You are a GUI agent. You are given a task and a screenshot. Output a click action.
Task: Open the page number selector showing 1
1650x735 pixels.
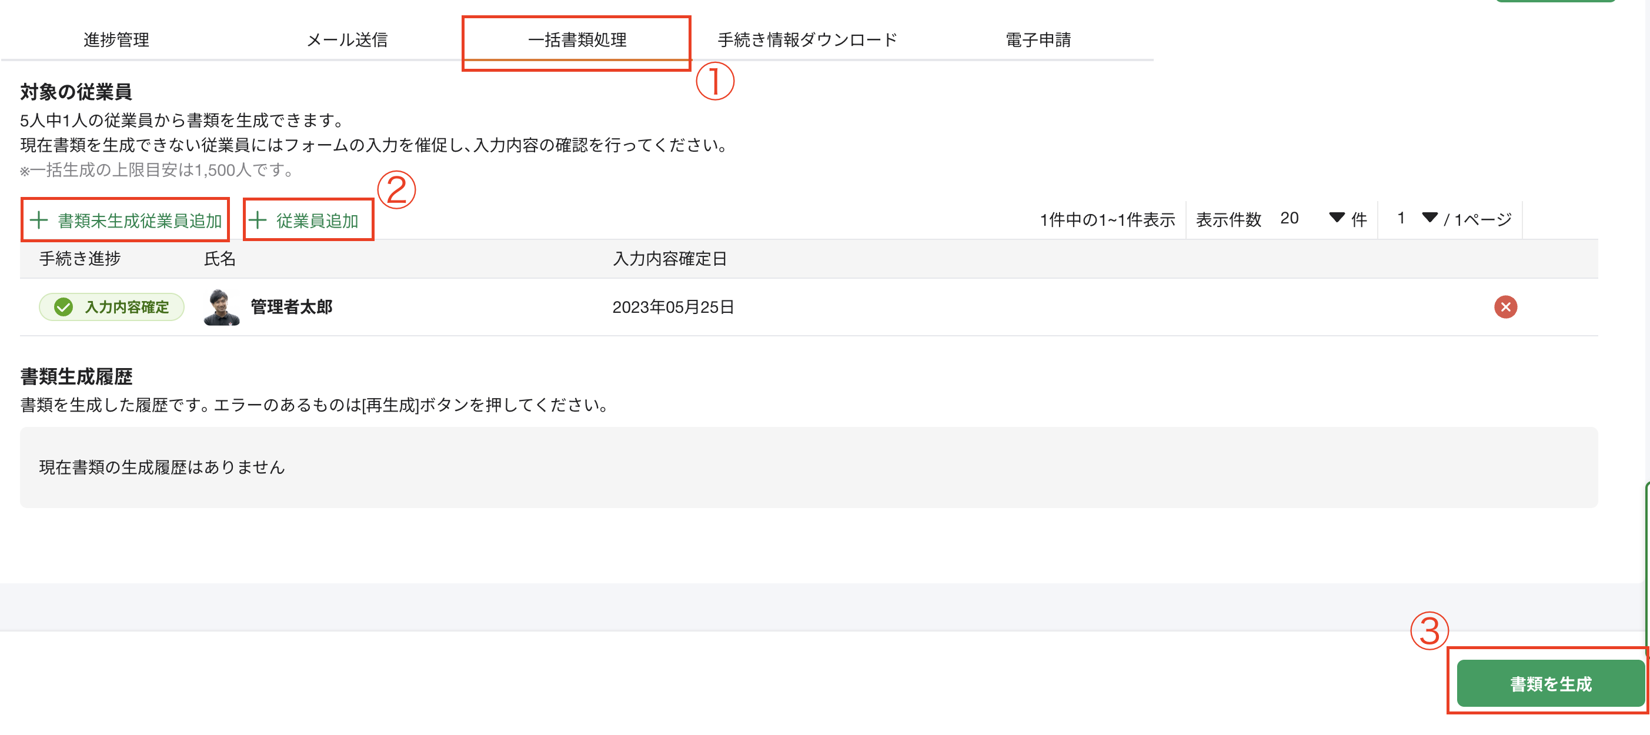click(1400, 218)
